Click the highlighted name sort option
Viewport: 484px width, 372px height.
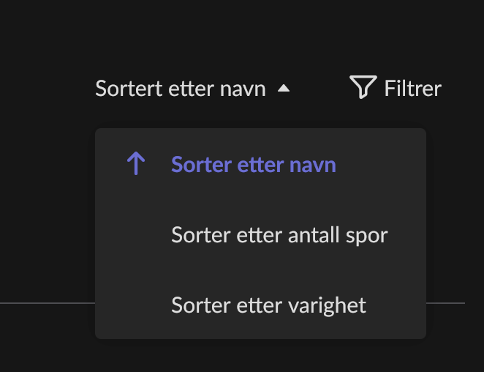(x=253, y=164)
